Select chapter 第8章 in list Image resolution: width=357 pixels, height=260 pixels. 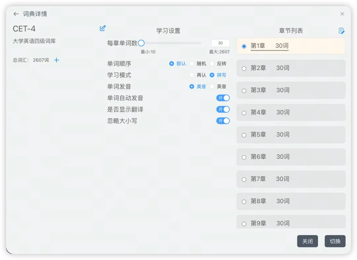291,201
